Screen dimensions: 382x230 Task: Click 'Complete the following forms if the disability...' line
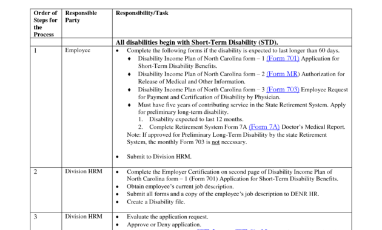coord(233,51)
